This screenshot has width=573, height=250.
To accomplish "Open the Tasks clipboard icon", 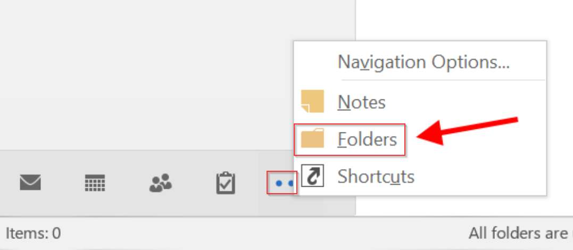I will pos(226,183).
